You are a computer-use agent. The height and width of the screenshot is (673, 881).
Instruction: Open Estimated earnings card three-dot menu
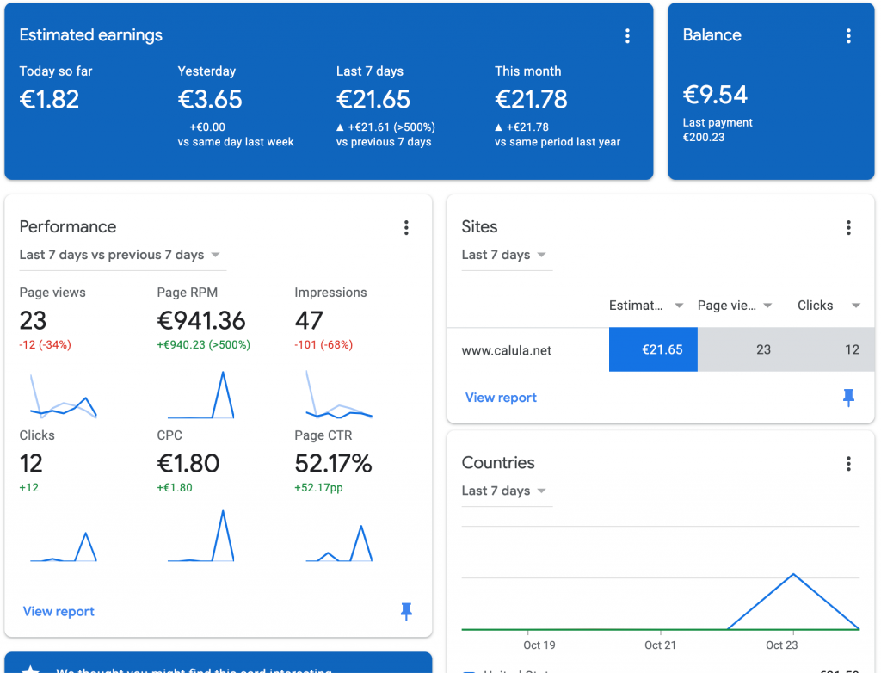pos(627,35)
